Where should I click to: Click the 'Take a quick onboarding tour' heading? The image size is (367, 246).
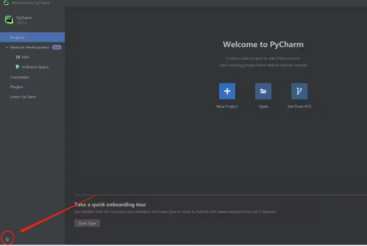pyautogui.click(x=110, y=205)
